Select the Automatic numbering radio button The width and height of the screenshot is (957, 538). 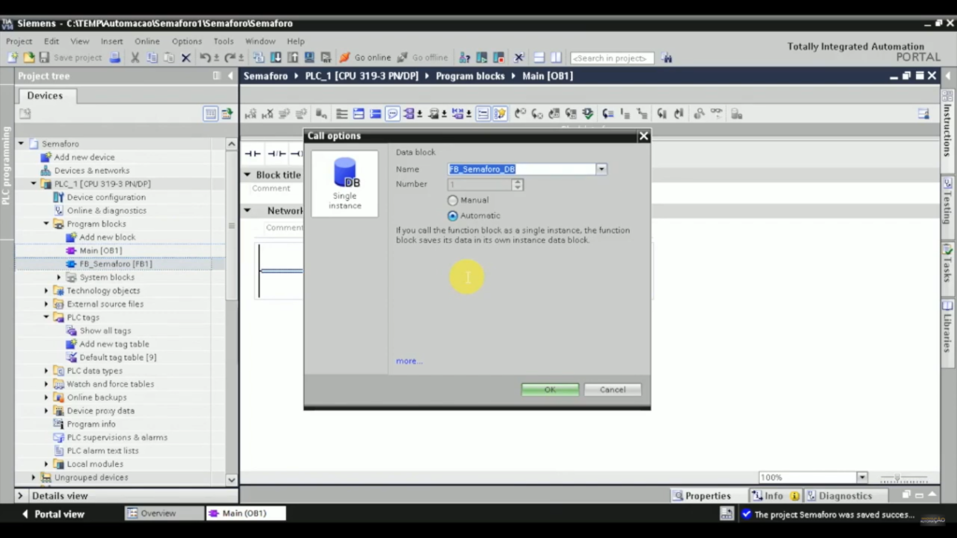(x=452, y=216)
